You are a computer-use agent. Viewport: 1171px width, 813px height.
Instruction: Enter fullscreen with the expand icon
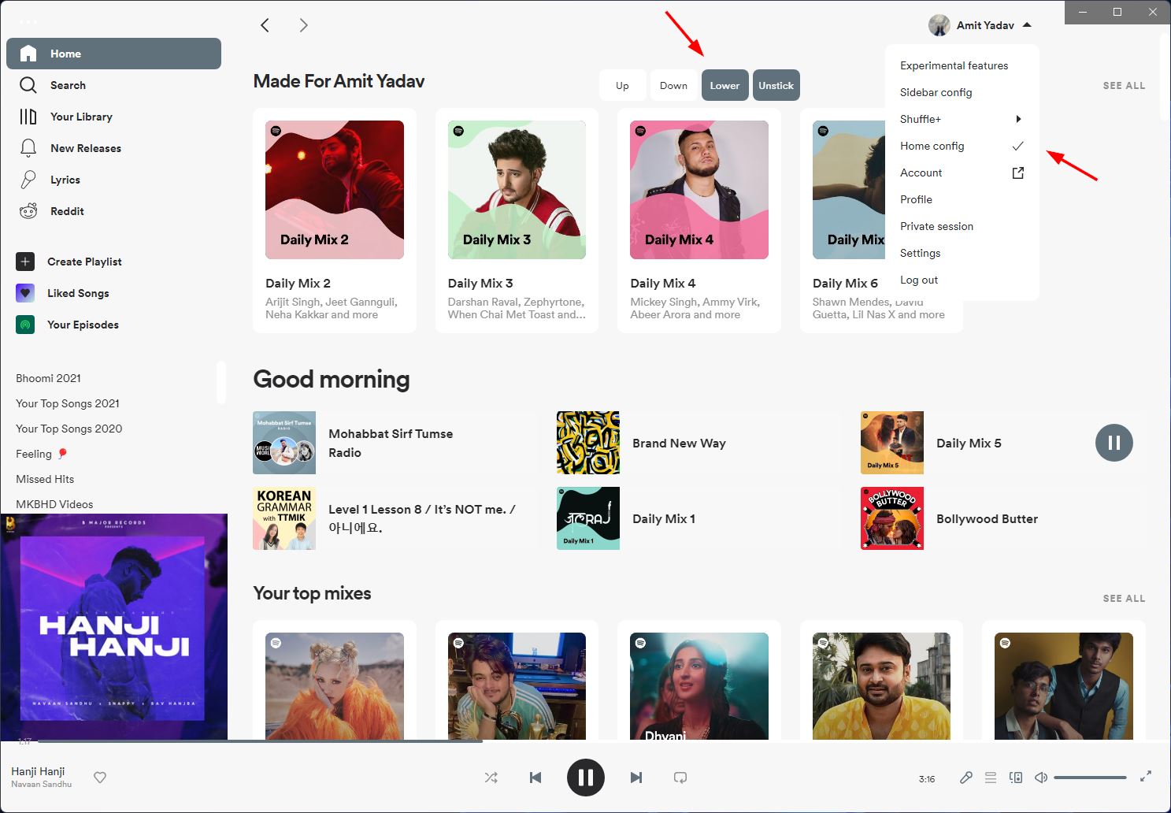1146,777
